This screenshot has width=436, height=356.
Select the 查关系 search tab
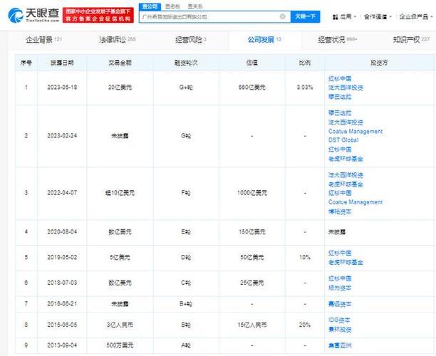coord(195,6)
